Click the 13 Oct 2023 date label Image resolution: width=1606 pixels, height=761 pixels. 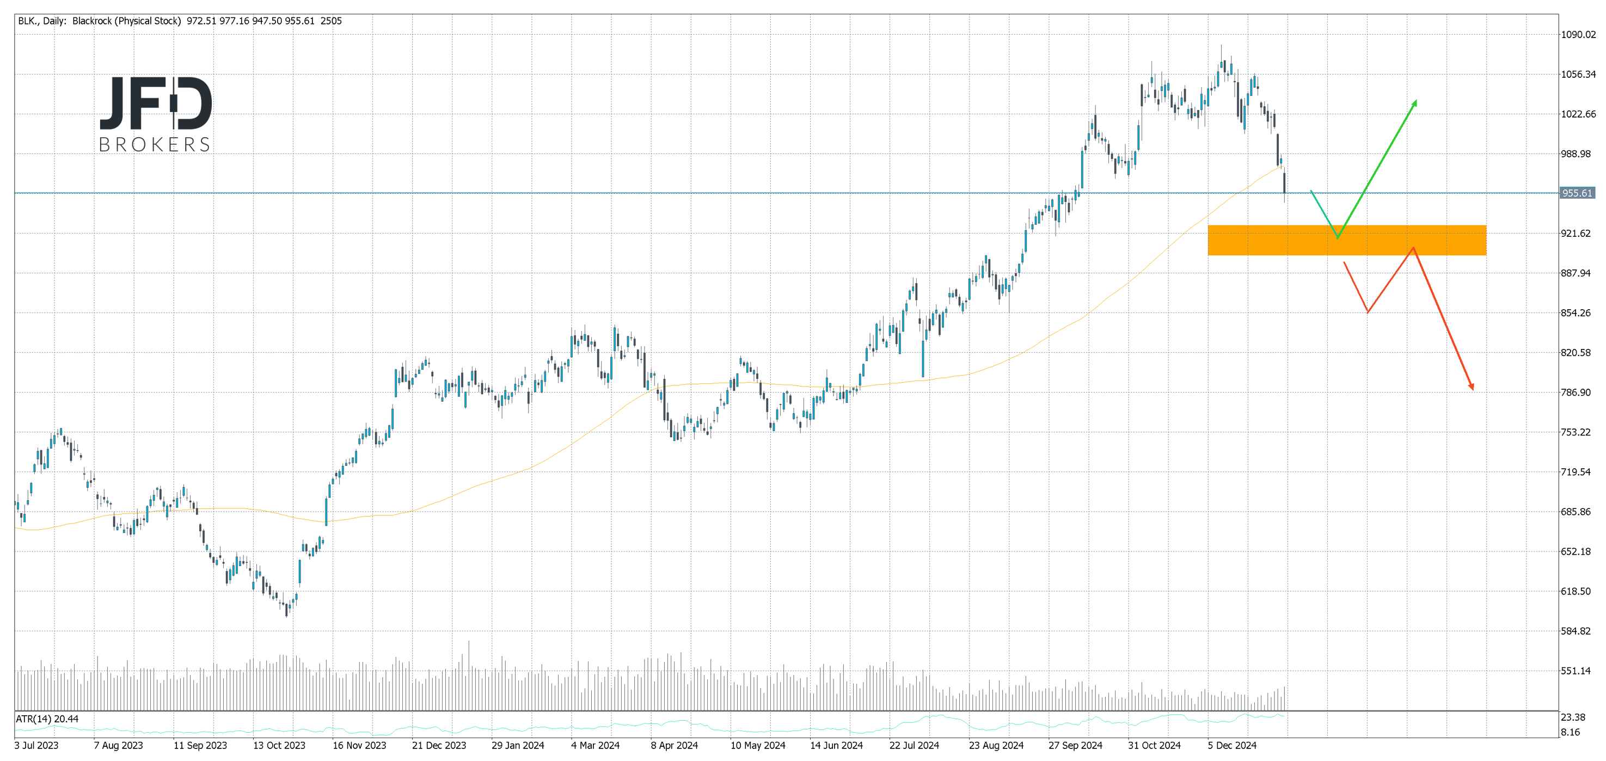click(x=279, y=745)
